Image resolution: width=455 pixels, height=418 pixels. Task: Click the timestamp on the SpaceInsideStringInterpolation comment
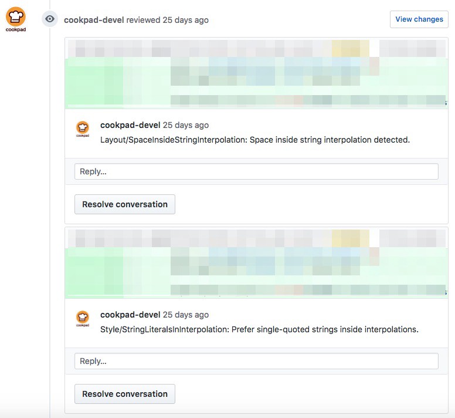pos(185,125)
